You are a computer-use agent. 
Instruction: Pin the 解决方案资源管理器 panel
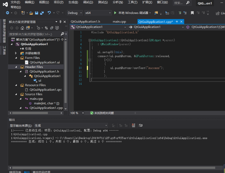coord(60,22)
